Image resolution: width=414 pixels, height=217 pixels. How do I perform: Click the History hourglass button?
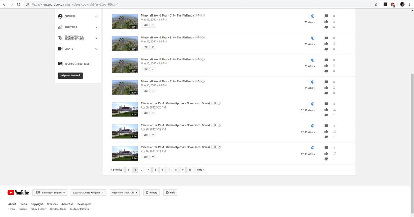[151, 193]
